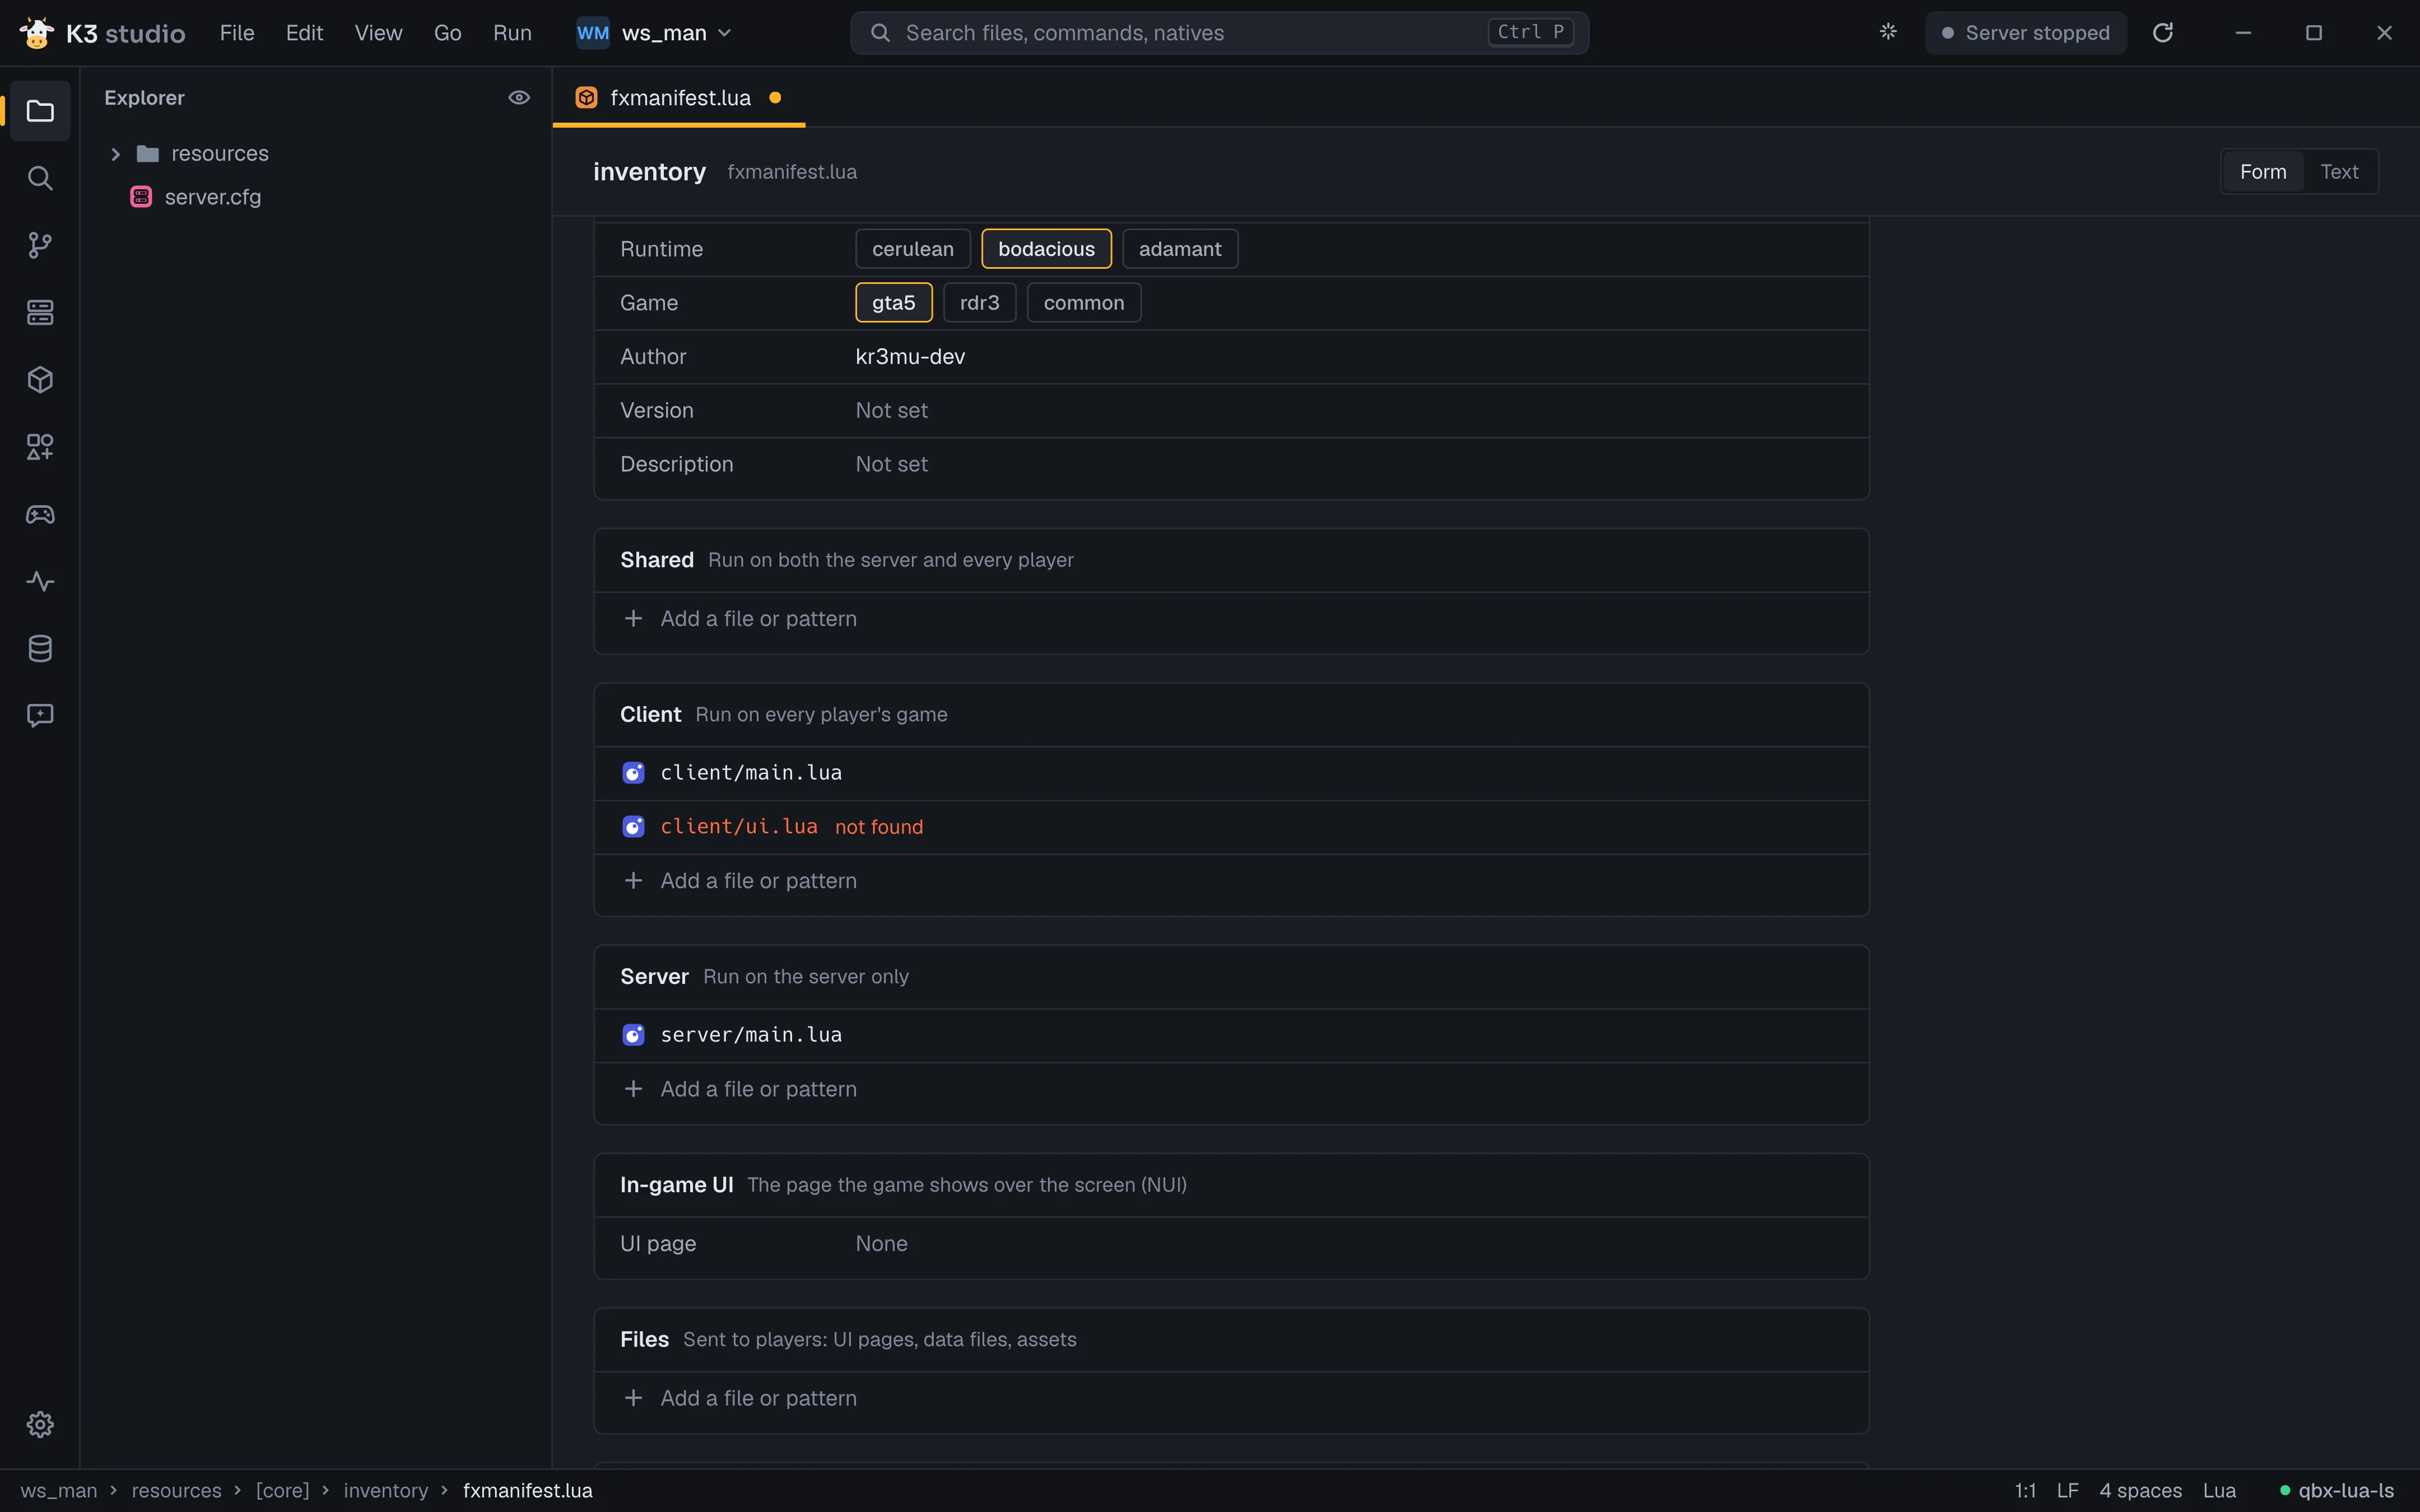
Task: Select the bodacious runtime option
Action: (x=1046, y=249)
